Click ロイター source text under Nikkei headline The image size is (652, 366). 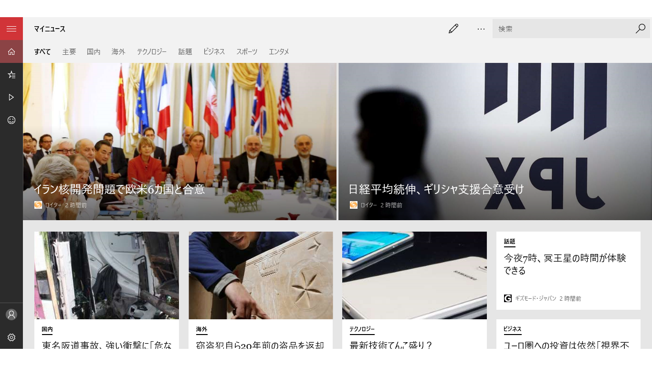[x=369, y=205]
